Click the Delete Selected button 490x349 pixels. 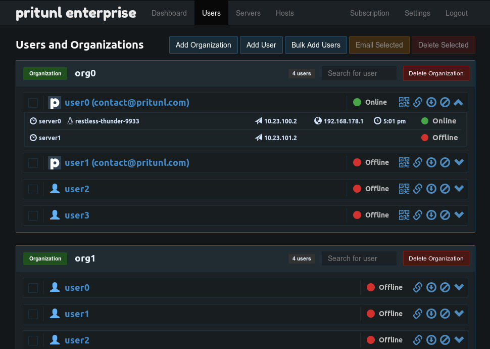tap(444, 45)
